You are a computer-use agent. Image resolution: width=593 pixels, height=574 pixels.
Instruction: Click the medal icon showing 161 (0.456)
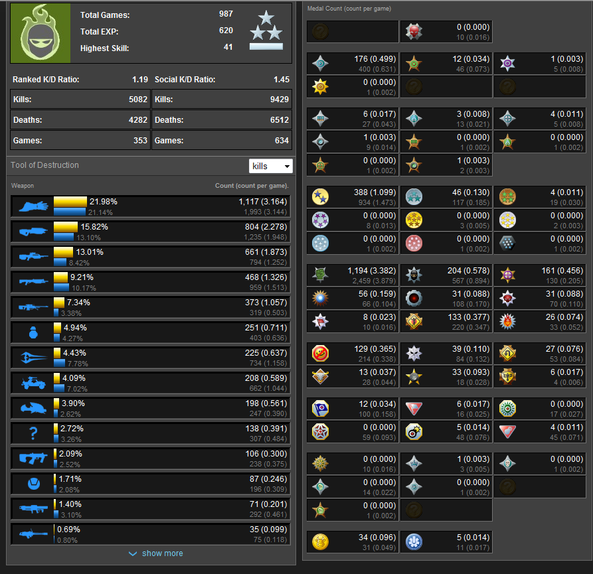[507, 275]
